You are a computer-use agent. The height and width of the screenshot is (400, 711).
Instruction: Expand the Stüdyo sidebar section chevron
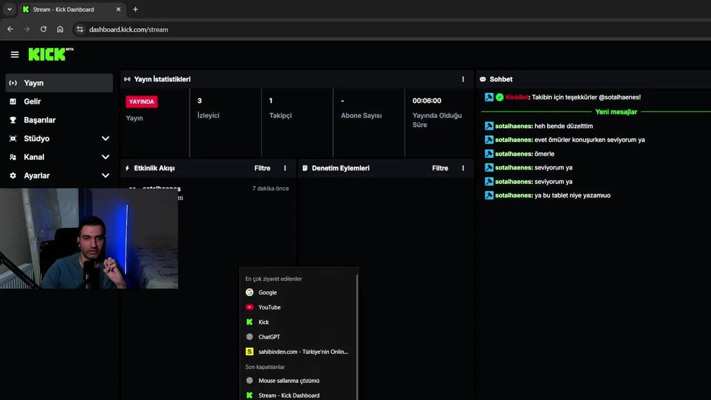(106, 138)
